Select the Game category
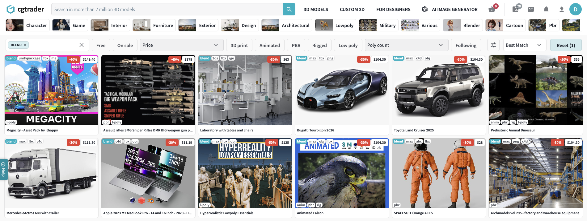 (x=70, y=25)
